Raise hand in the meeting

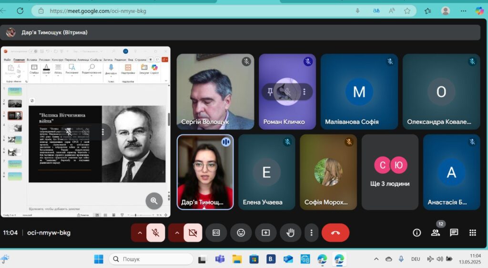click(x=290, y=233)
